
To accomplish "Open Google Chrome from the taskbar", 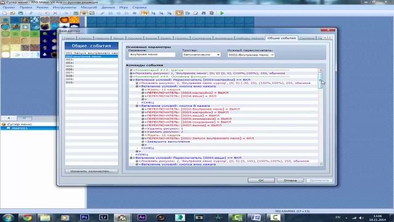I will click(27, 217).
